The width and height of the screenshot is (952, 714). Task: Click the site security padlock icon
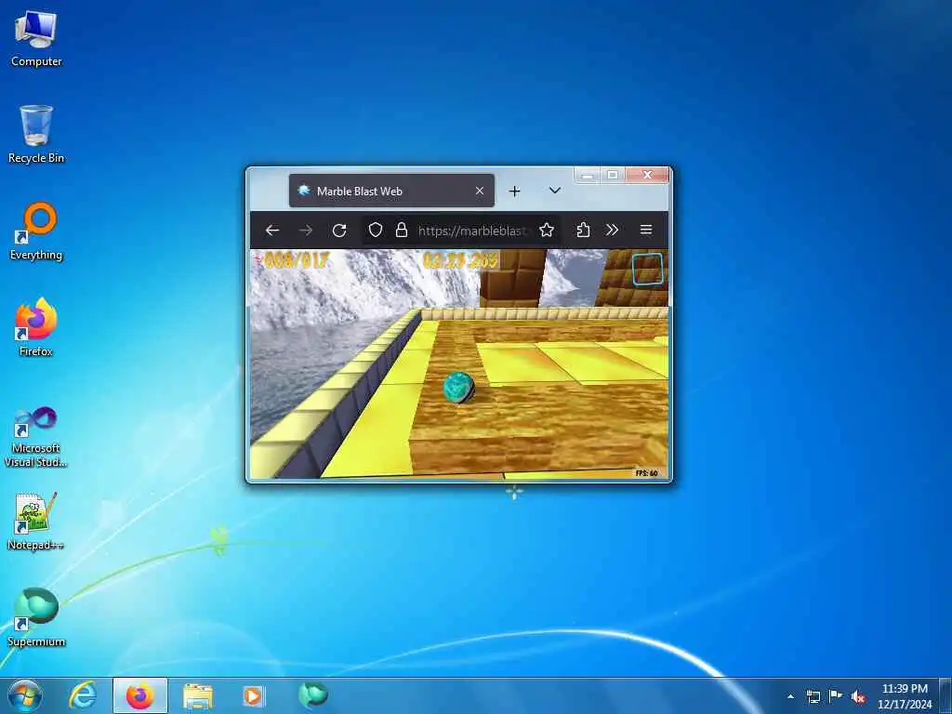point(402,231)
